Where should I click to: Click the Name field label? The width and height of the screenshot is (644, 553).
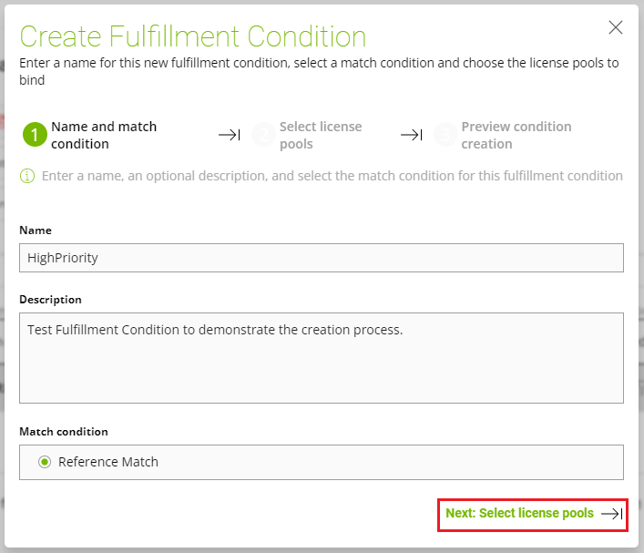tap(36, 230)
